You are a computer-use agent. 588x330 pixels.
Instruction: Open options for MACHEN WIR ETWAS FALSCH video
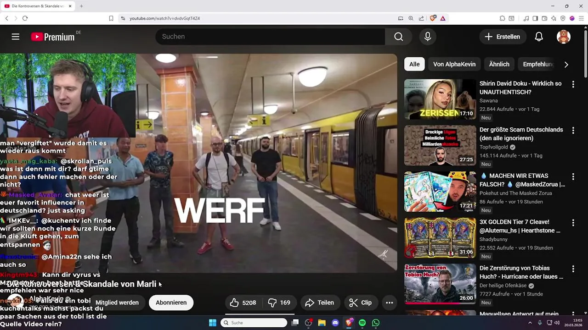[x=573, y=176]
